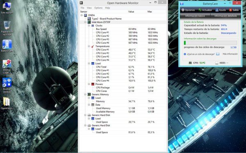
Task: Click the Open Hardware Monitor title bar icon
Action: point(81,3)
